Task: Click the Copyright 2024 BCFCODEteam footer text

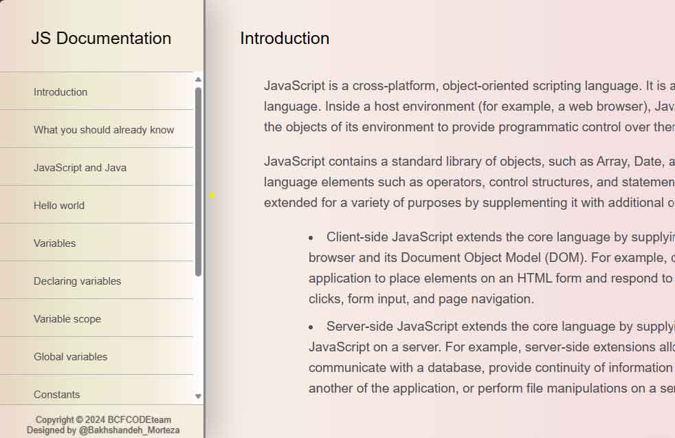Action: pyautogui.click(x=103, y=419)
